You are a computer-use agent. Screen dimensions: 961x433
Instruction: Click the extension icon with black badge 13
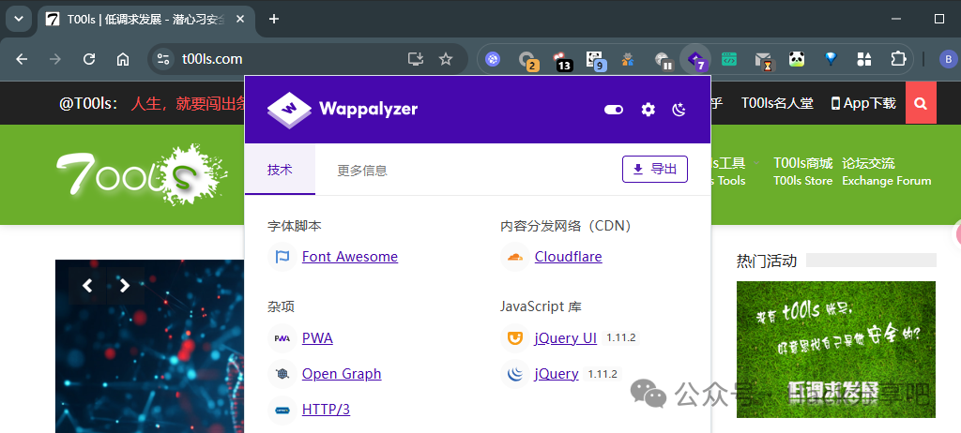(561, 59)
